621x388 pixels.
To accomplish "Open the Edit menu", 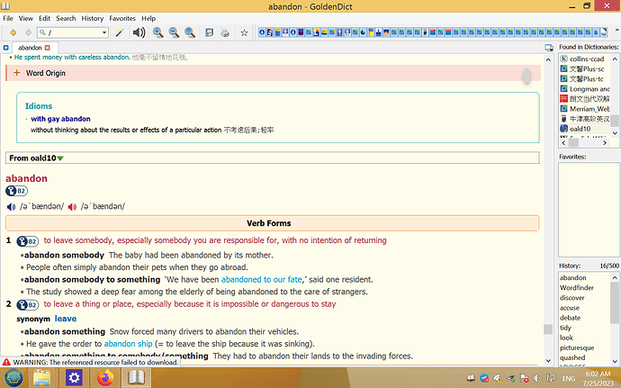I will (44, 18).
